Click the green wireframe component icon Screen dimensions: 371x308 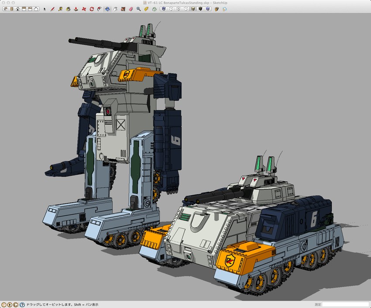(154, 9)
